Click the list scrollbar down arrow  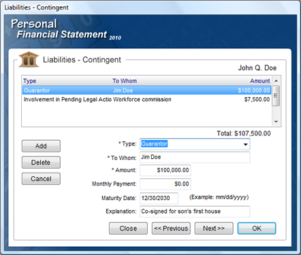coord(276,122)
